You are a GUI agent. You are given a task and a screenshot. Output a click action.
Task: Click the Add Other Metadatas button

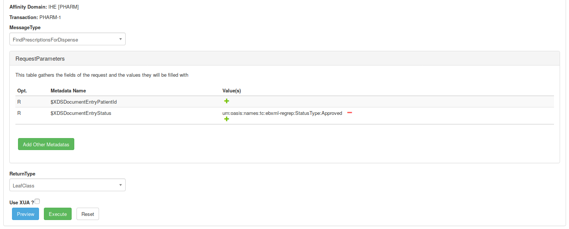[x=46, y=144]
